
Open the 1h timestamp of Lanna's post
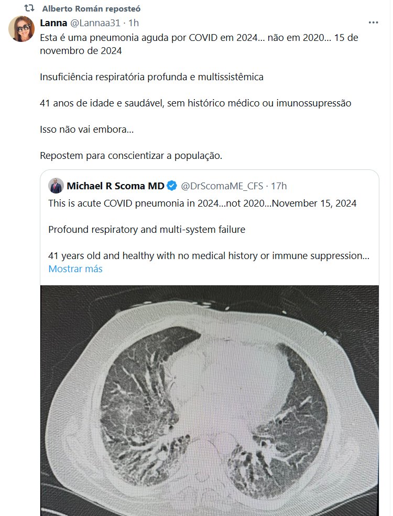click(134, 23)
